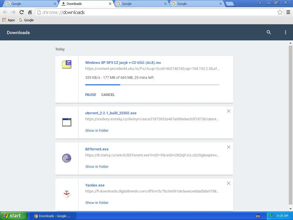293x220 pixels.
Task: Open Yandex.exe file link
Action: [95, 185]
